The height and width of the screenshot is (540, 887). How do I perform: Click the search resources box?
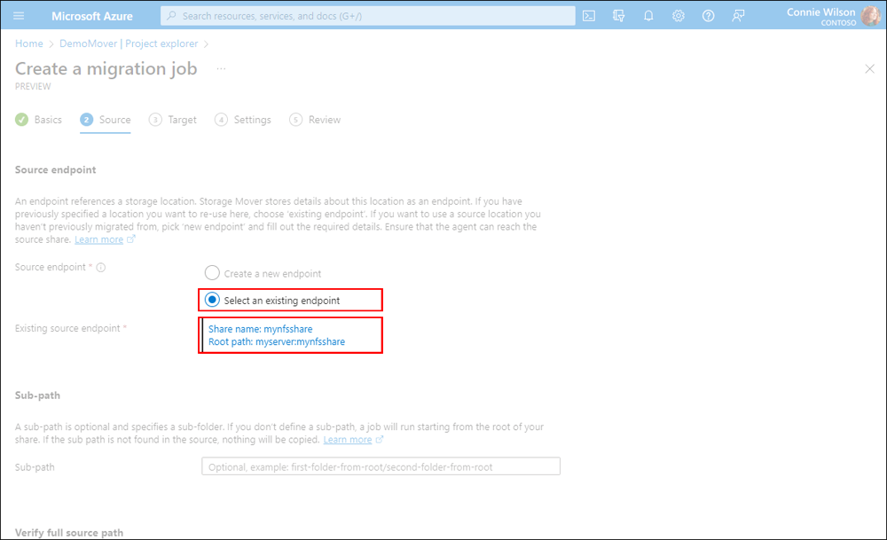point(368,16)
